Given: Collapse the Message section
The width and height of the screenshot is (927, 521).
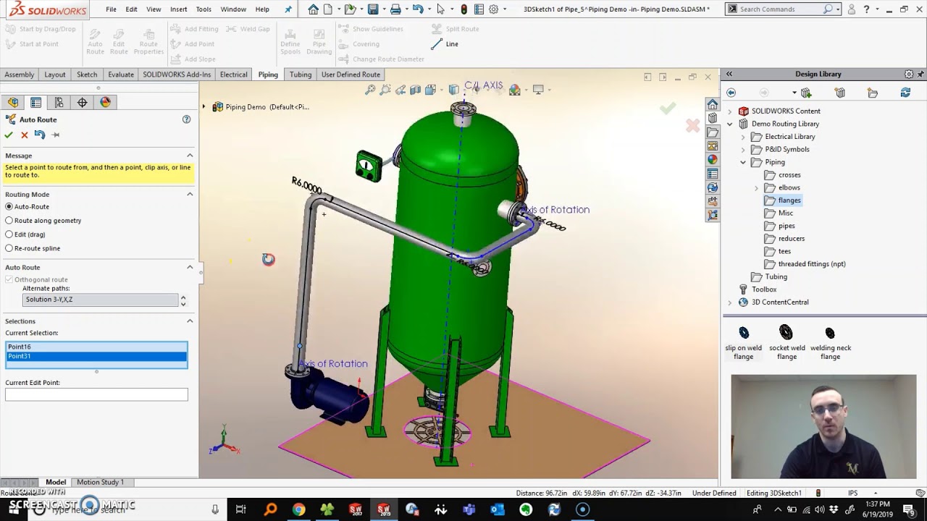Looking at the screenshot, I should coord(190,156).
